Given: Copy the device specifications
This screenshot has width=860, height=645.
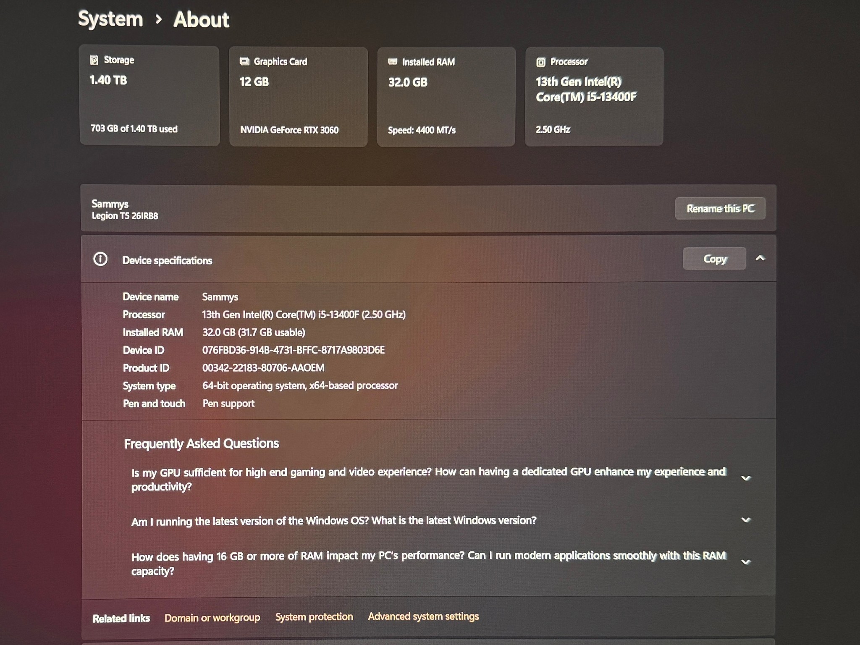Looking at the screenshot, I should click(715, 259).
